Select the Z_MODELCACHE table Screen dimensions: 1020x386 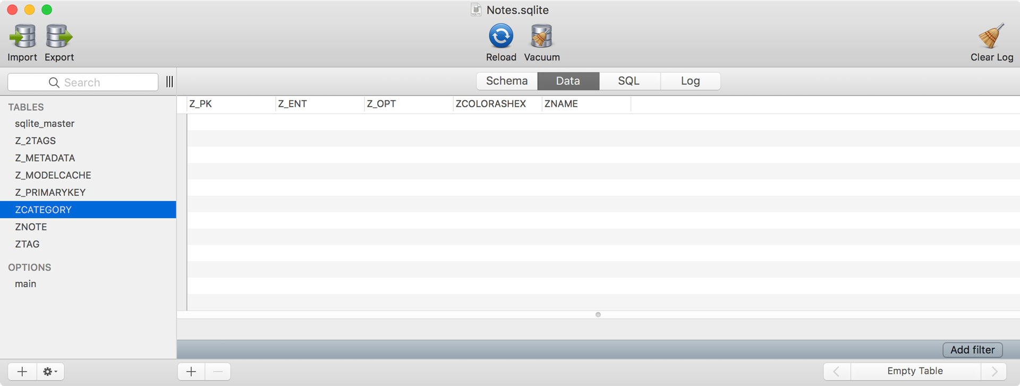88,175
